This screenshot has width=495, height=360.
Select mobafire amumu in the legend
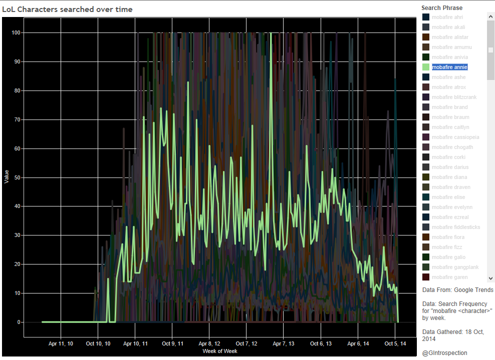(x=451, y=47)
